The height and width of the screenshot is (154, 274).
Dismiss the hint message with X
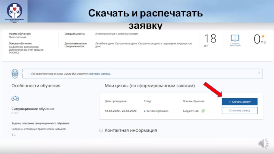(x=259, y=73)
